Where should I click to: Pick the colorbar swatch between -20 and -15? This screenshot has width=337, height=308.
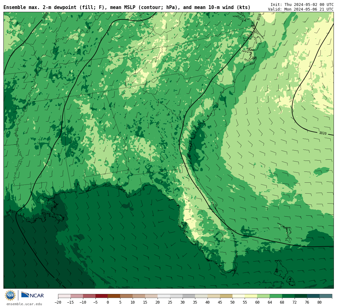(x=64, y=296)
